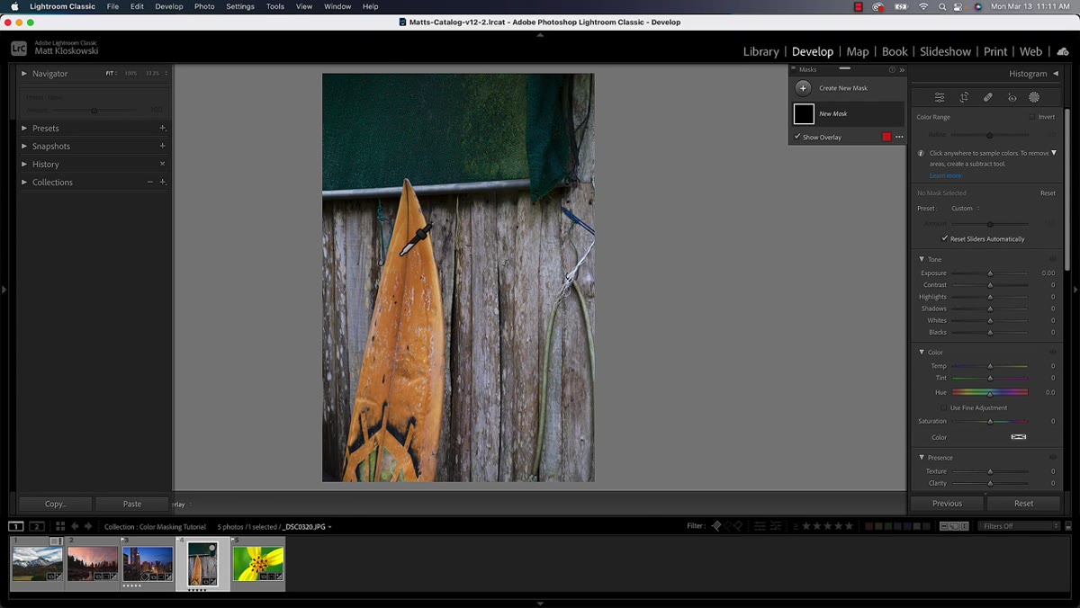Select the Healing bandage tool
Viewport: 1080px width, 608px height.
point(987,97)
